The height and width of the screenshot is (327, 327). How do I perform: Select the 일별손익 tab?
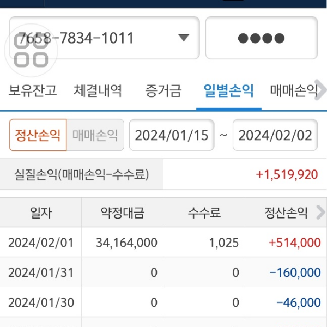click(228, 90)
